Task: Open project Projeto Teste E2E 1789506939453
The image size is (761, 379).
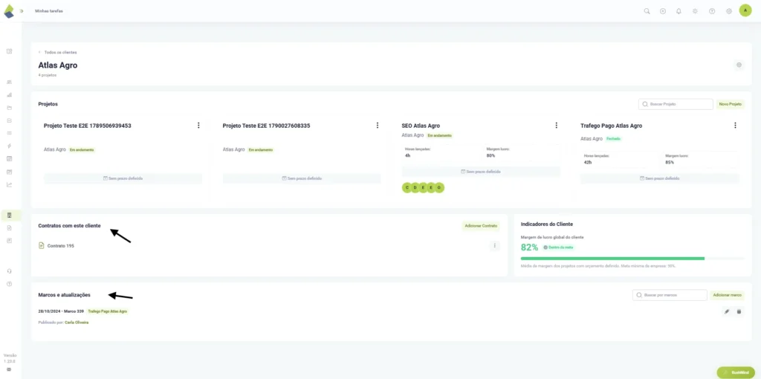Action: point(88,126)
